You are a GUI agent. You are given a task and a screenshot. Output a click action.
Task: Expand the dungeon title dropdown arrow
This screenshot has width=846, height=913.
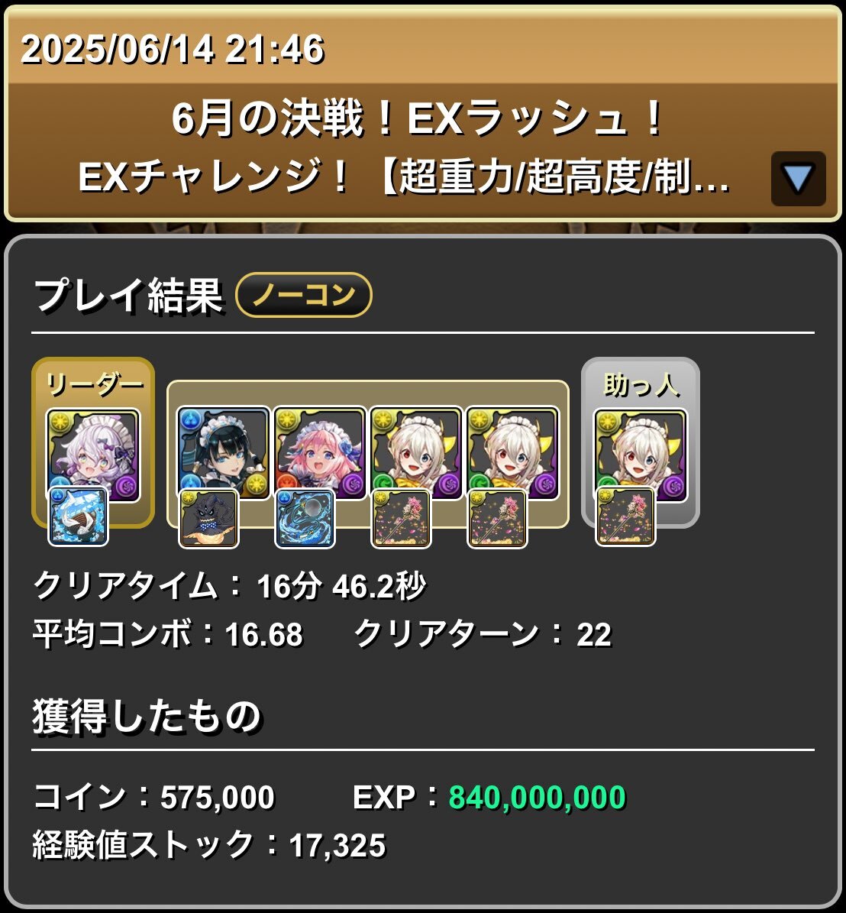[798, 179]
